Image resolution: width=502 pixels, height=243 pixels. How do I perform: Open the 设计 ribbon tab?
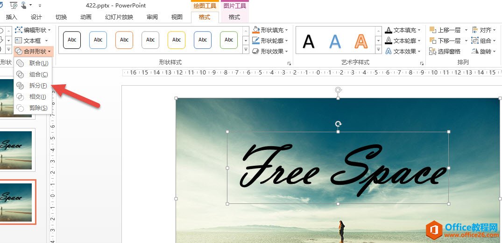(36, 17)
